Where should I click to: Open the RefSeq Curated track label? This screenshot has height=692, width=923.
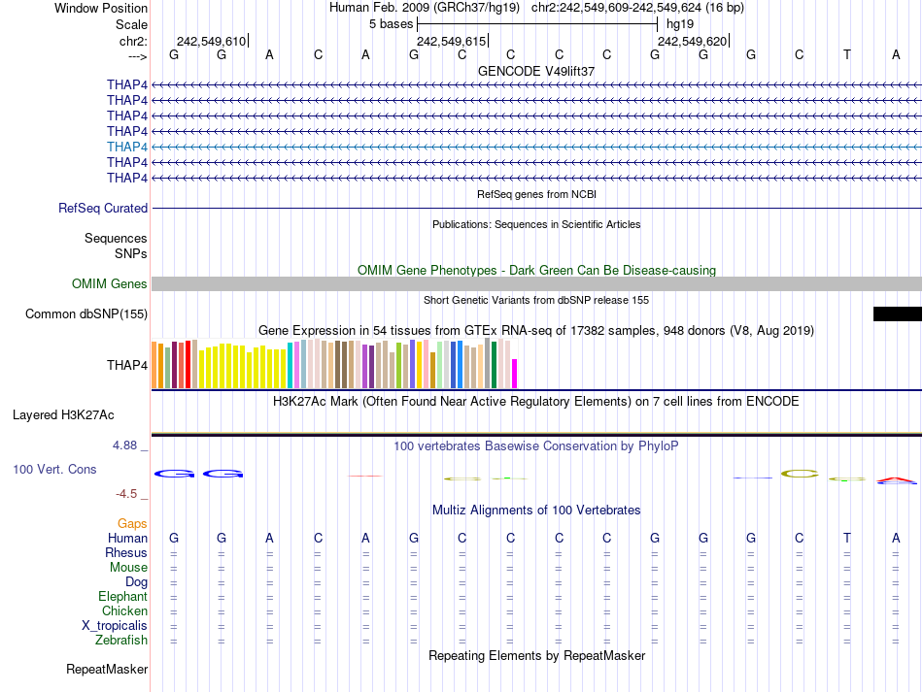103,208
